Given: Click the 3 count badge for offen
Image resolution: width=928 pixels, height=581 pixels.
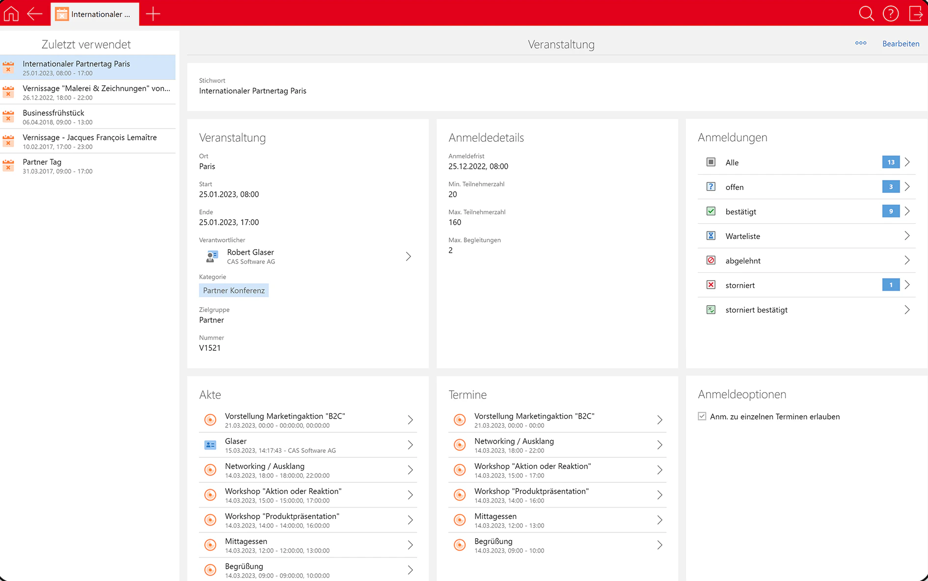Looking at the screenshot, I should (891, 186).
